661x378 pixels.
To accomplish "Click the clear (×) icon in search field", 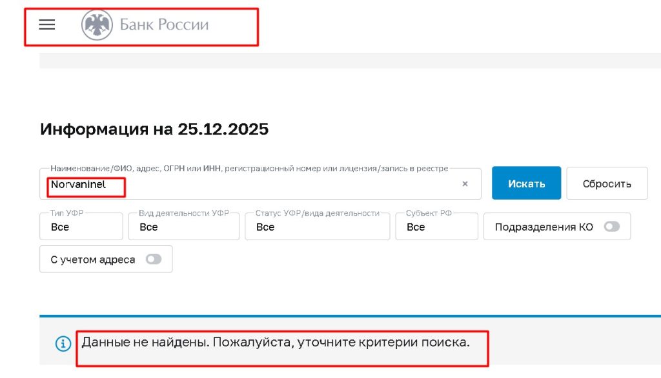I will 465,184.
